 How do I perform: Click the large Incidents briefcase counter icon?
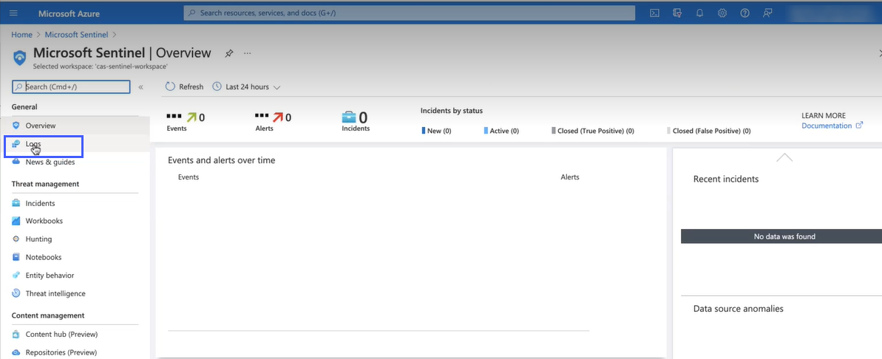[349, 117]
